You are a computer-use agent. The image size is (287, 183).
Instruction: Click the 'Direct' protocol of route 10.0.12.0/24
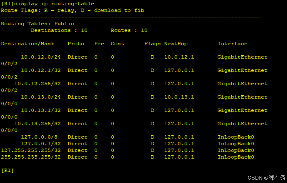coord(77,57)
